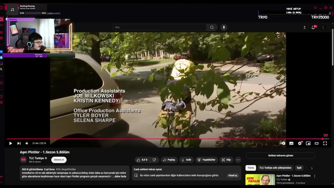The width and height of the screenshot is (334, 188).
Task: Open the sidebar player circle icon
Action: (1, 83)
